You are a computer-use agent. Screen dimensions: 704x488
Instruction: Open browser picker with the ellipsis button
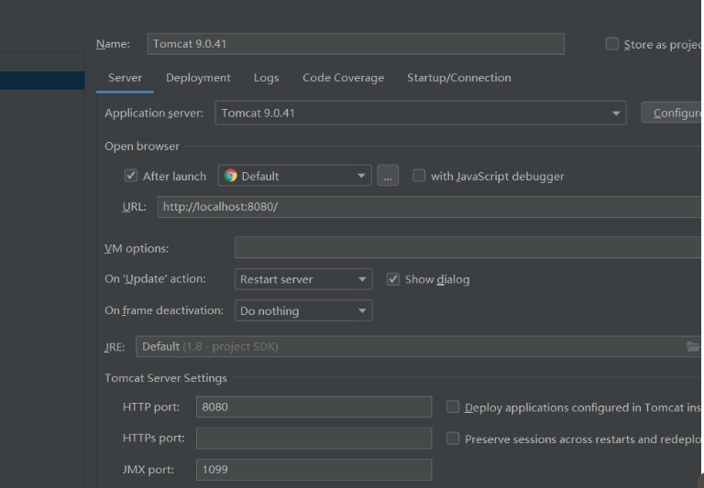[x=388, y=176]
